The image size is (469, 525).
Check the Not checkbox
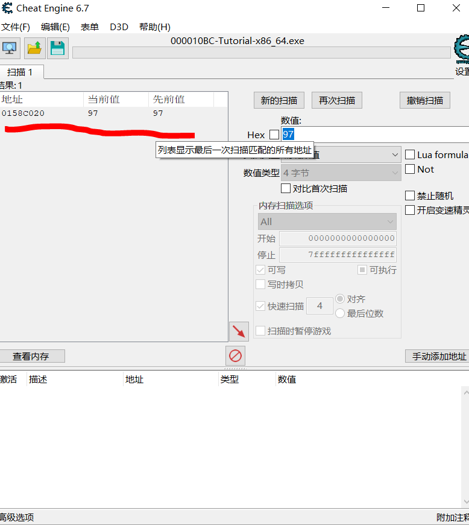[x=410, y=170]
